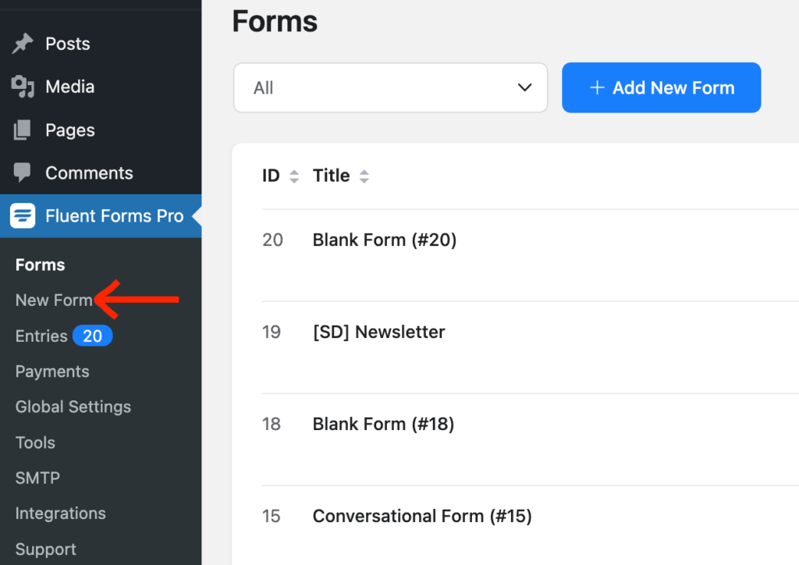Viewport: 799px width, 565px height.
Task: Click the Title column sort arrows
Action: [x=364, y=176]
